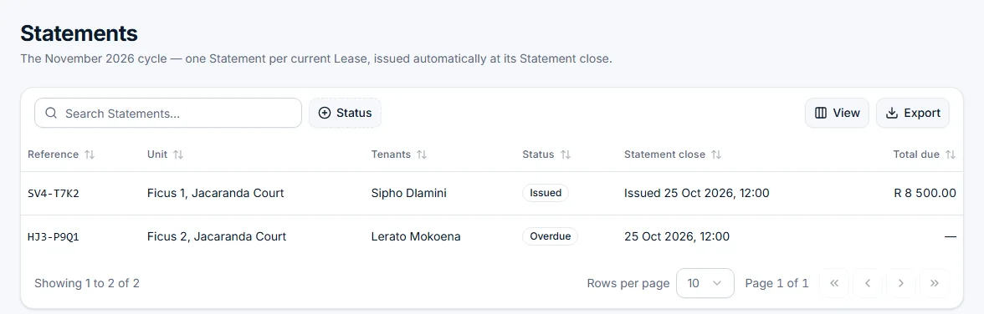The image size is (984, 314).
Task: Click chevron in rows-per-page selector
Action: pos(717,283)
